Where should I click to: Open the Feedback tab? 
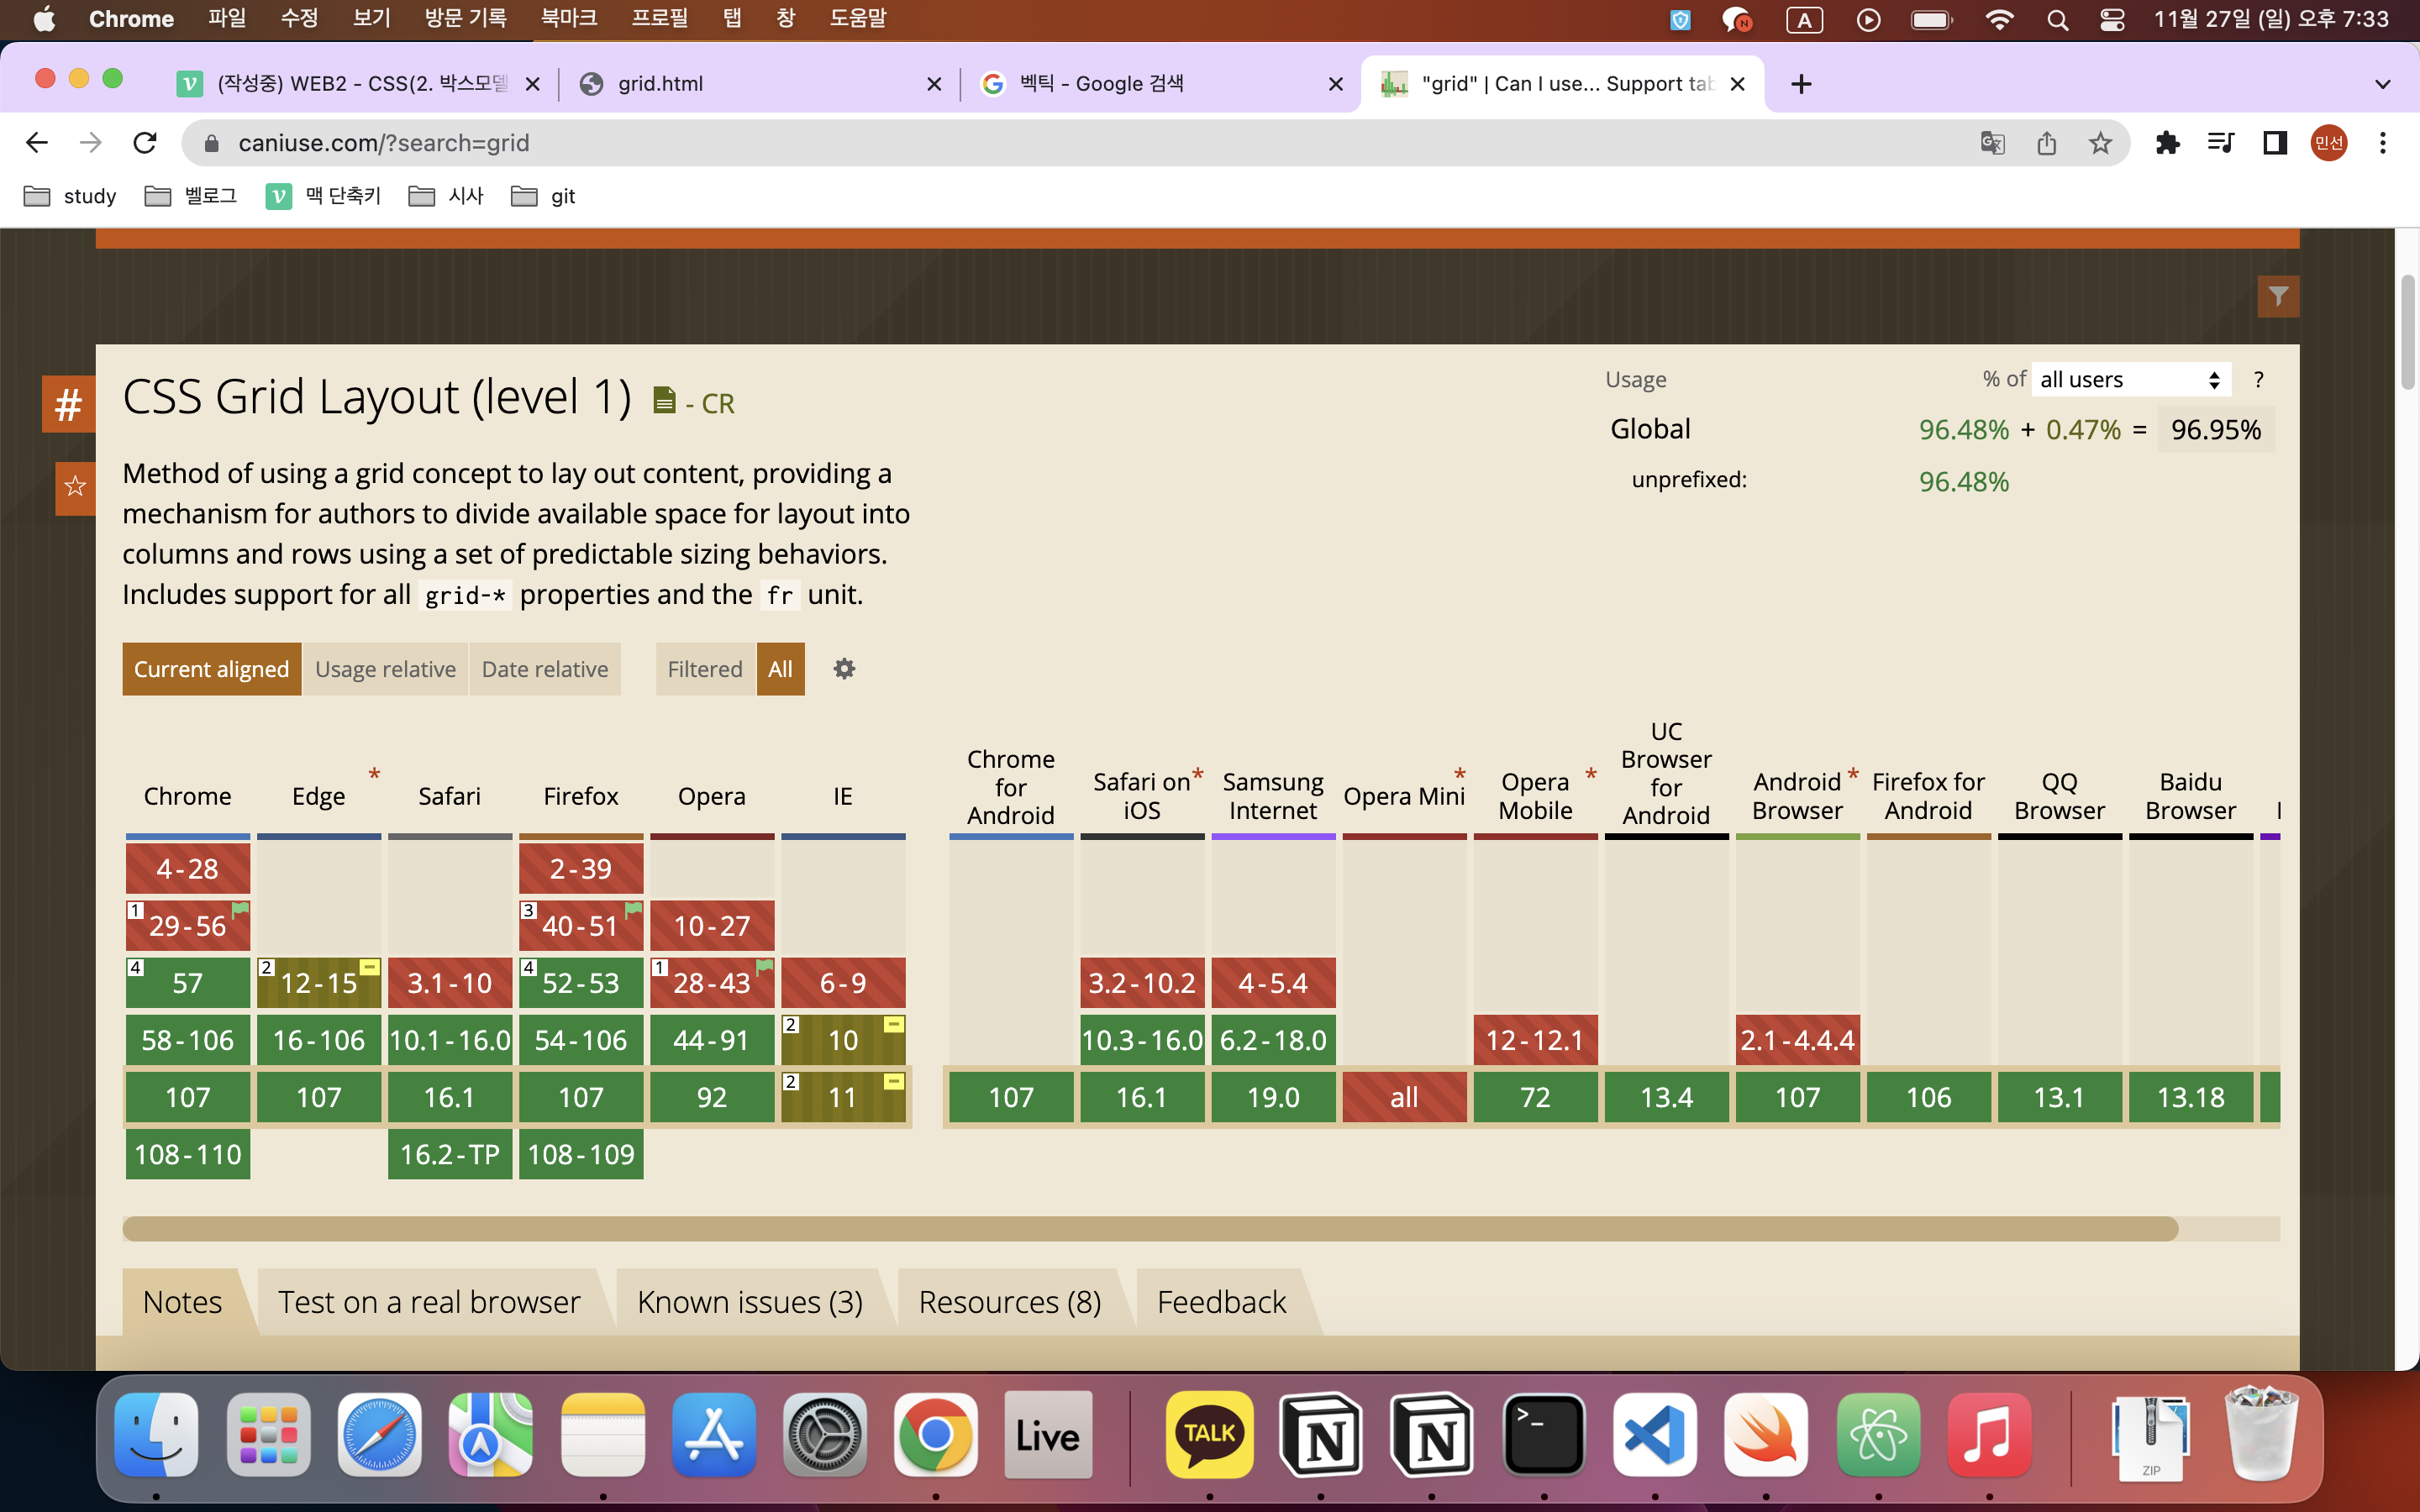[1221, 1301]
